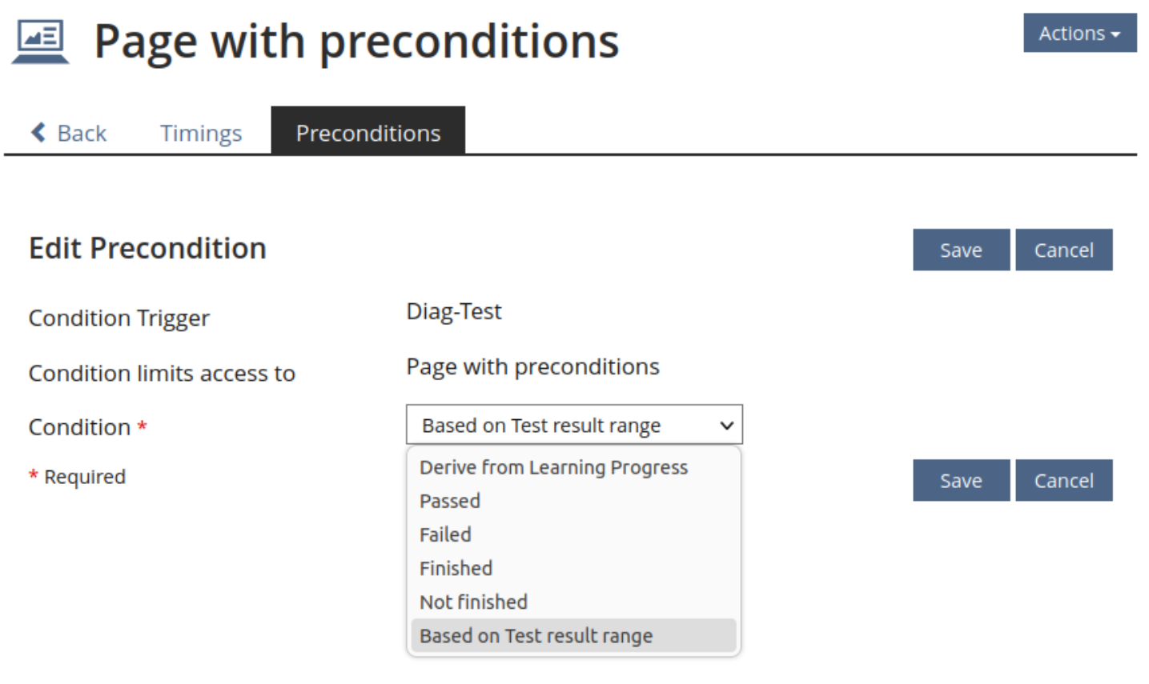The image size is (1149, 684).
Task: Click the Page with preconditions heading
Action: [356, 42]
